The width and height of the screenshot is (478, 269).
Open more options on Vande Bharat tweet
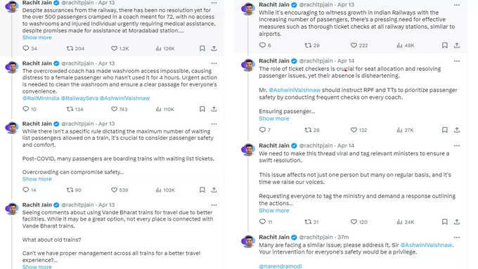(214, 205)
